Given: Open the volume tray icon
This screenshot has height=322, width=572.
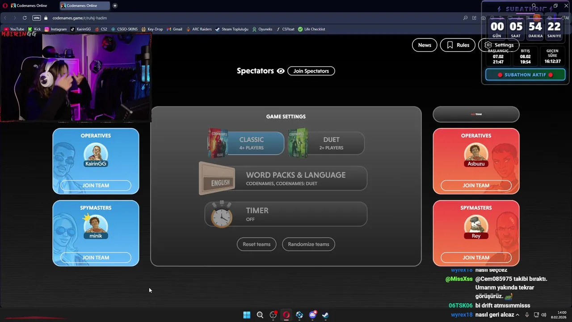Looking at the screenshot, I should point(543,315).
